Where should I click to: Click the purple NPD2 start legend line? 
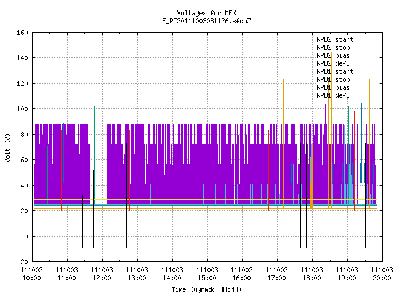[x=366, y=39]
